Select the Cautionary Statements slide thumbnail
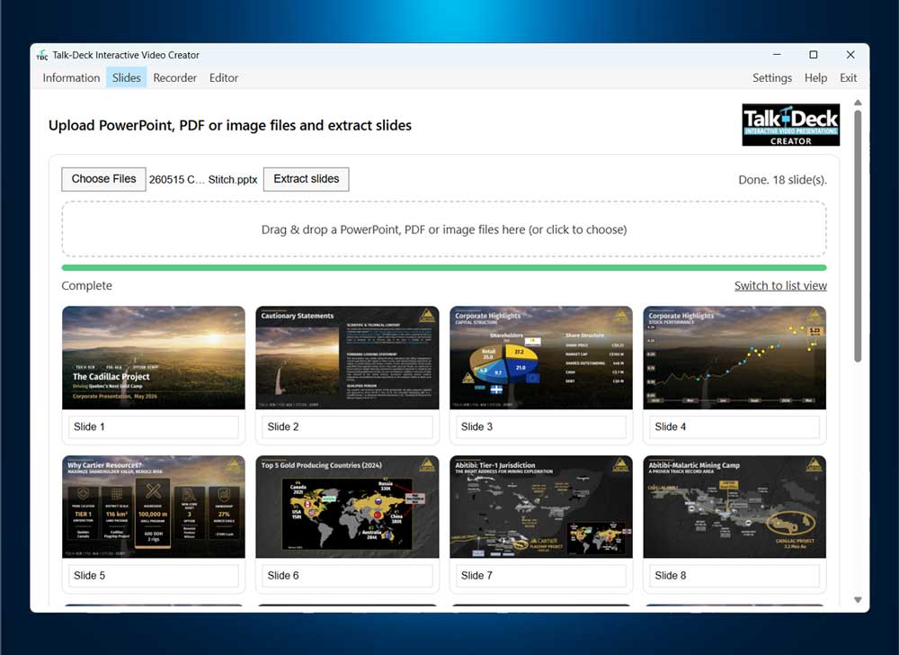899x655 pixels. 347,357
